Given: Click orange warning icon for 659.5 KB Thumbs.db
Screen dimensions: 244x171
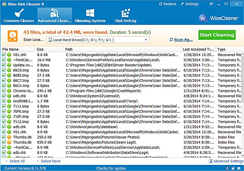Looking at the screenshot, I should tap(9, 142).
